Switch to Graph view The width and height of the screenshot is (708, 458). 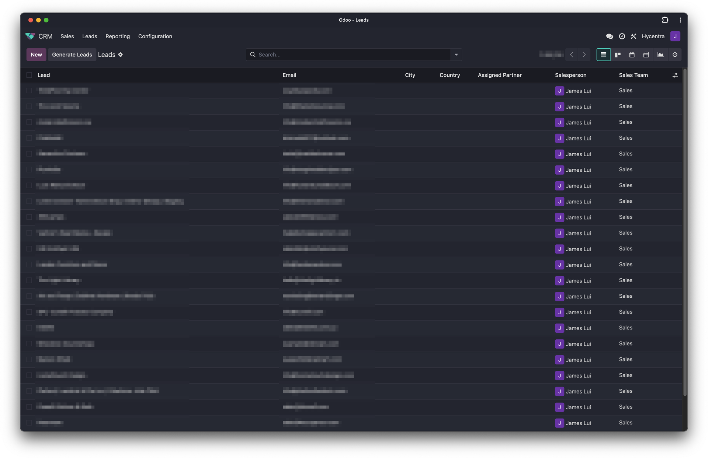[660, 55]
